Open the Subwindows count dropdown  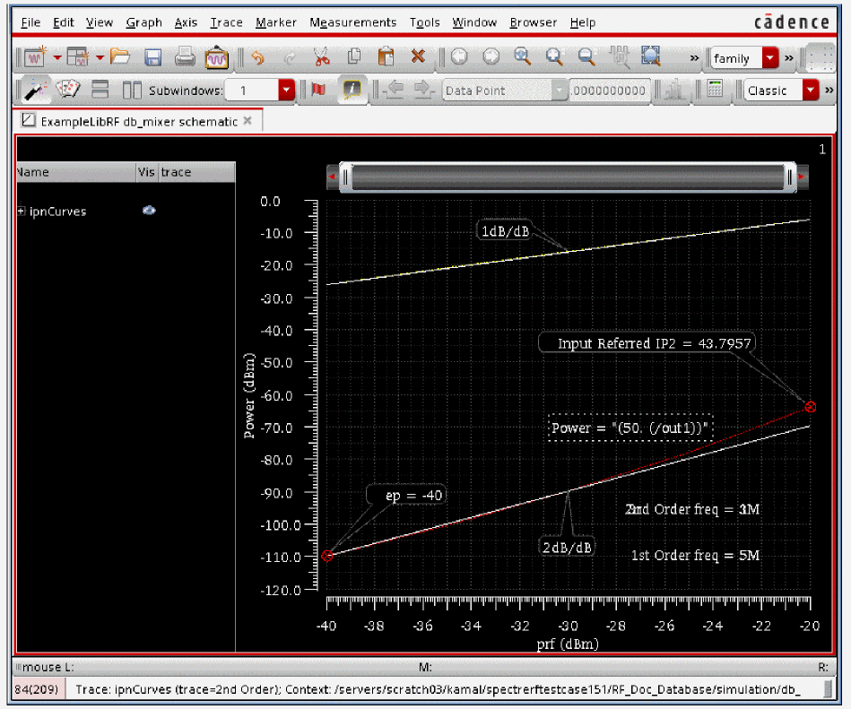tap(286, 91)
